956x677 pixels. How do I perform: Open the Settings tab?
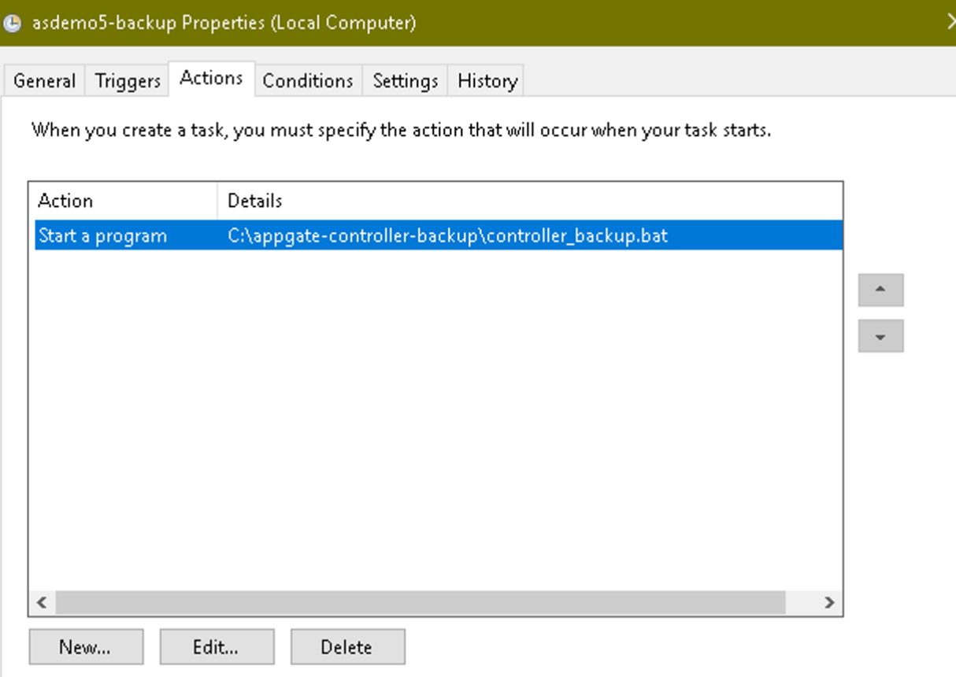[x=404, y=80]
